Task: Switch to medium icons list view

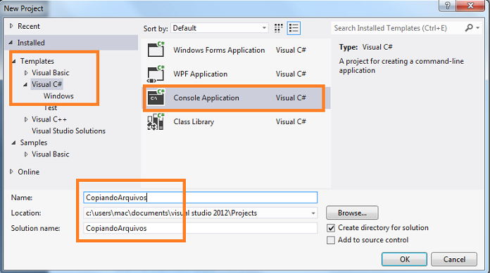Action: coord(294,28)
